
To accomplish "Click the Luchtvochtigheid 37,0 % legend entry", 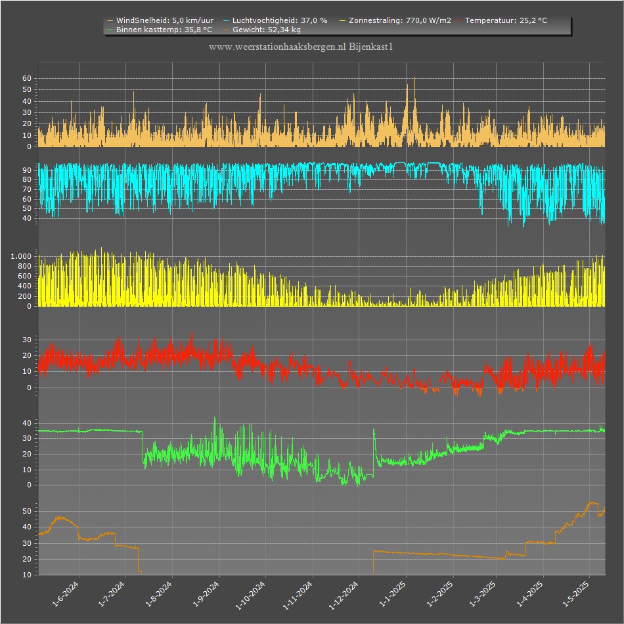I will click(x=275, y=21).
